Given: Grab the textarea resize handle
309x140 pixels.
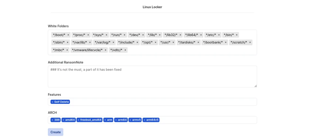Looking at the screenshot, I should tap(255, 86).
